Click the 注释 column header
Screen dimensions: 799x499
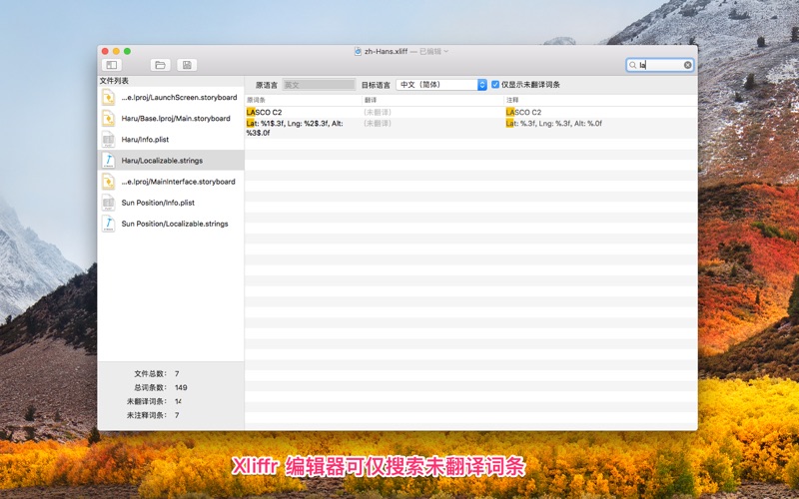pyautogui.click(x=599, y=100)
